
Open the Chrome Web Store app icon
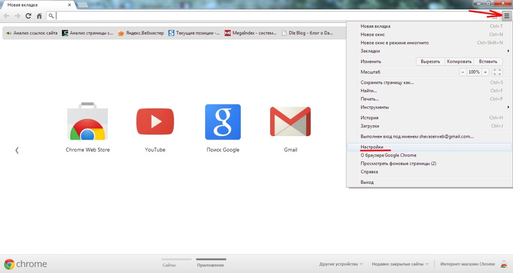(87, 122)
